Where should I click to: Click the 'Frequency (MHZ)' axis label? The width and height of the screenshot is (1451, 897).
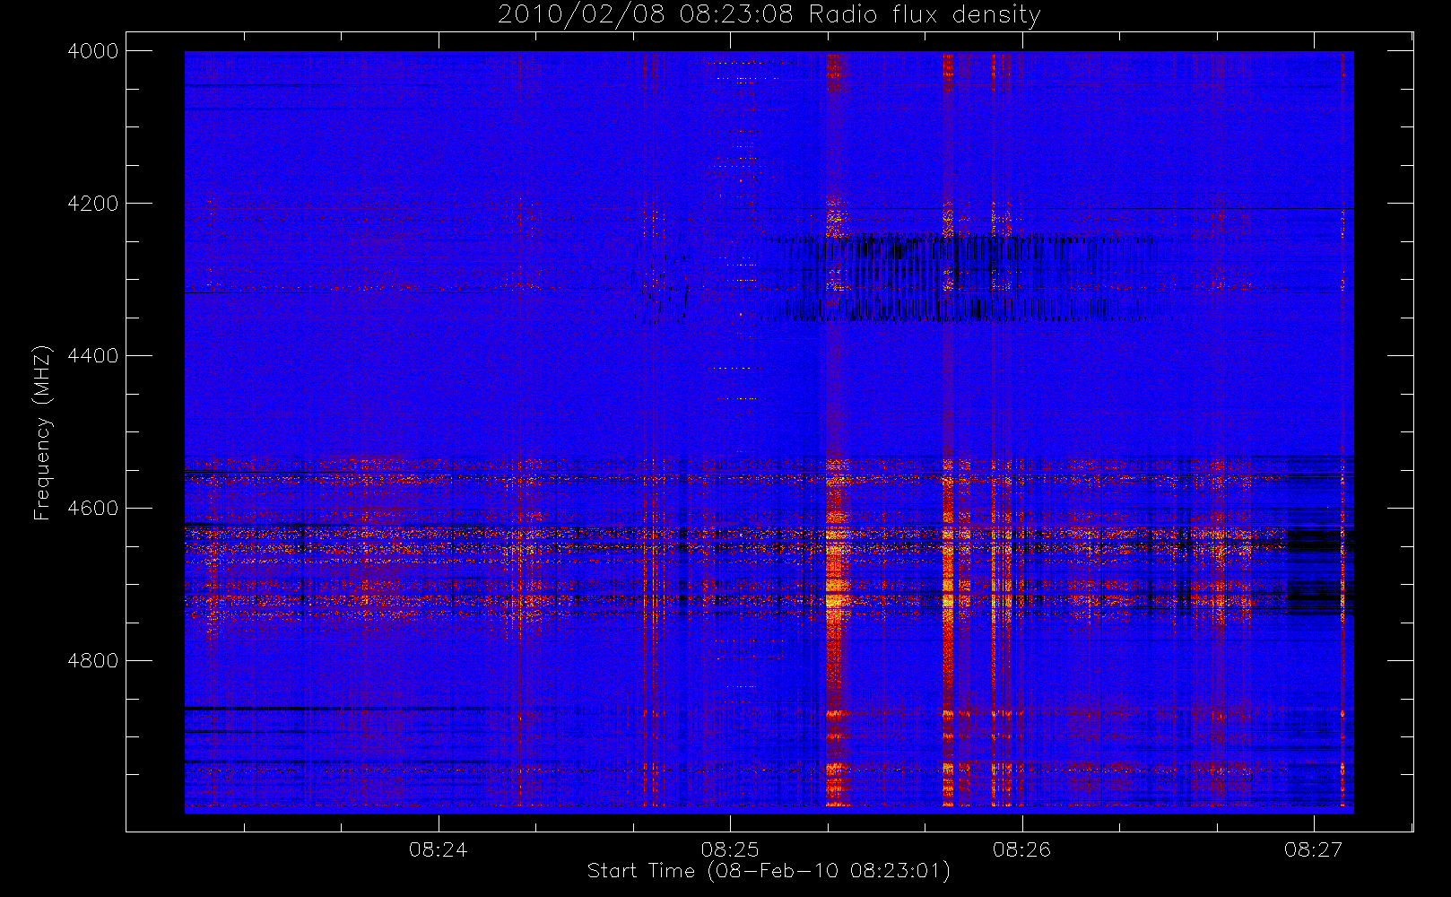[x=42, y=432]
